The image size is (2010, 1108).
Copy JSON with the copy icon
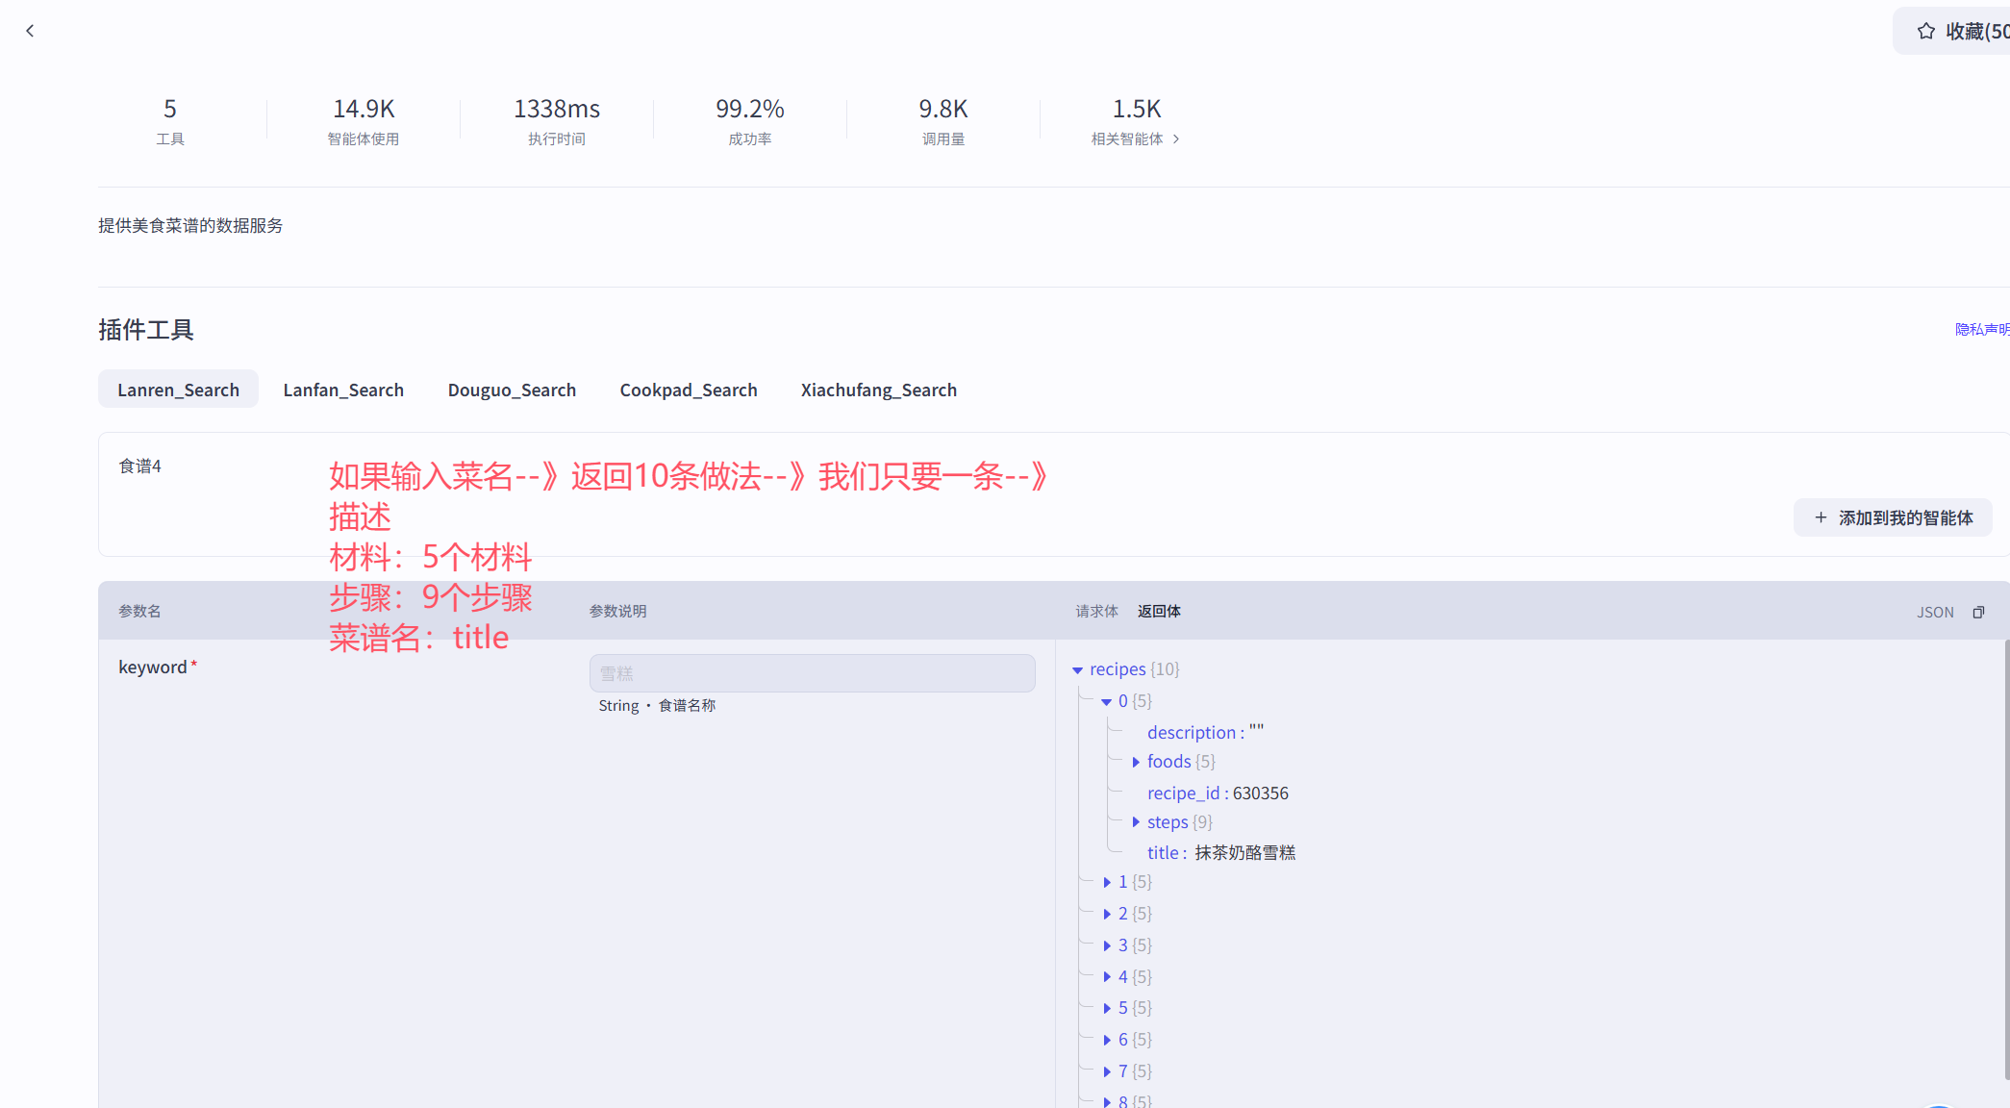point(1978,613)
